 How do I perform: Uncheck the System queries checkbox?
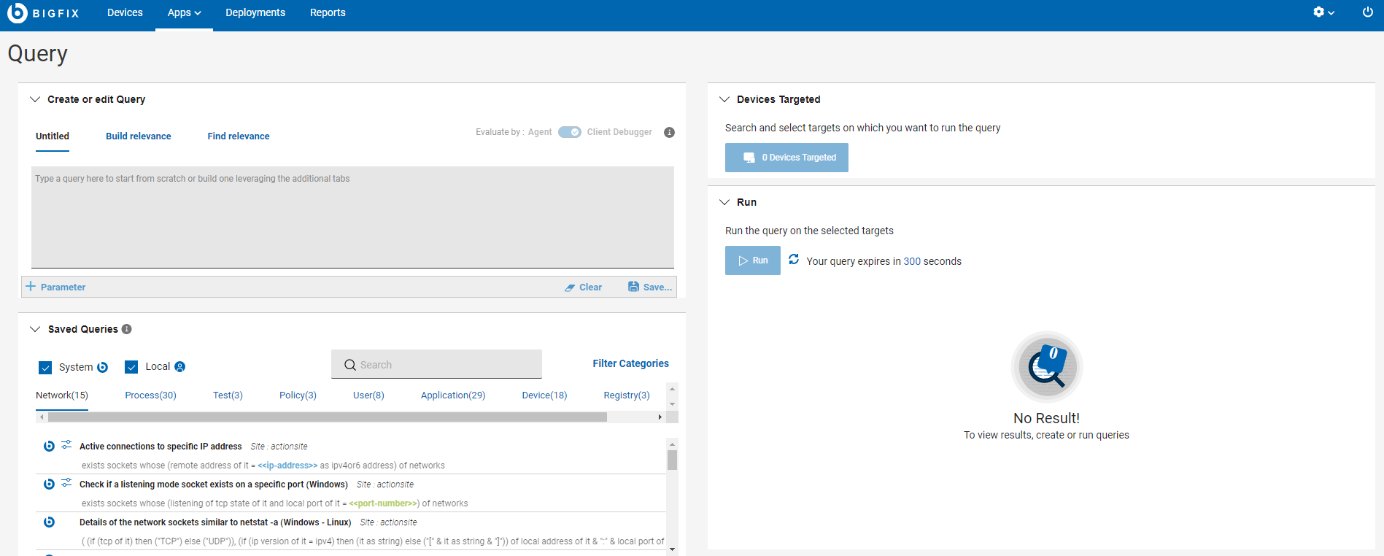45,367
